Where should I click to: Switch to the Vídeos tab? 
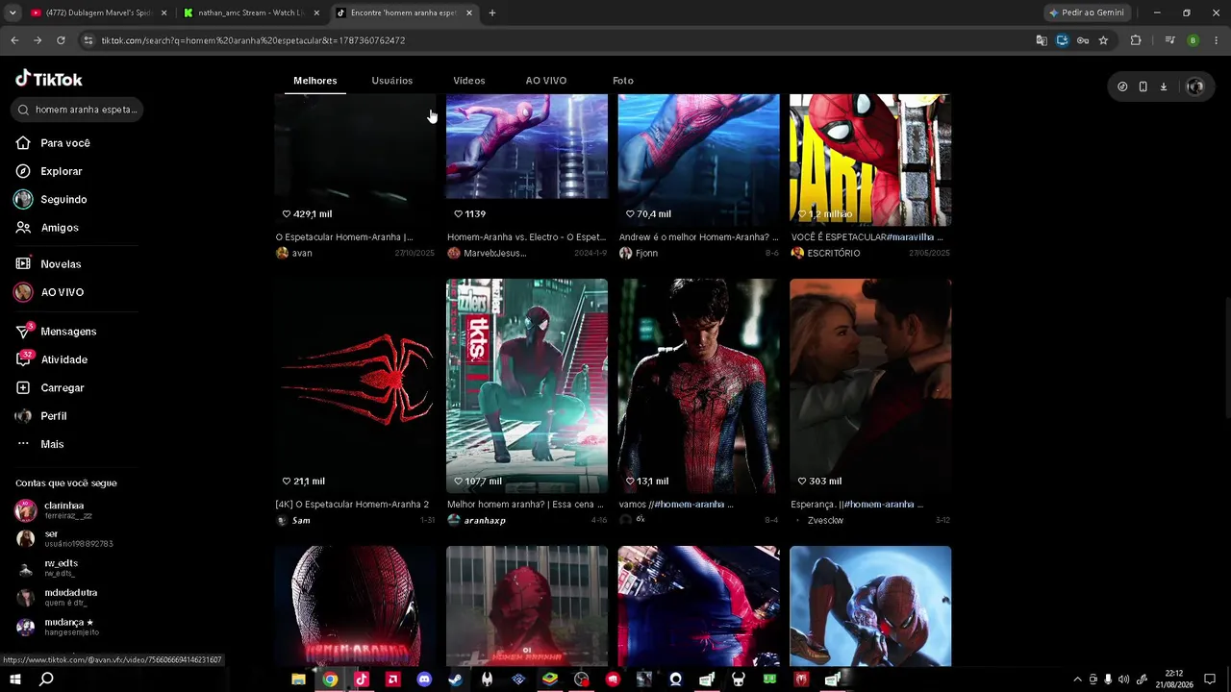[469, 81]
